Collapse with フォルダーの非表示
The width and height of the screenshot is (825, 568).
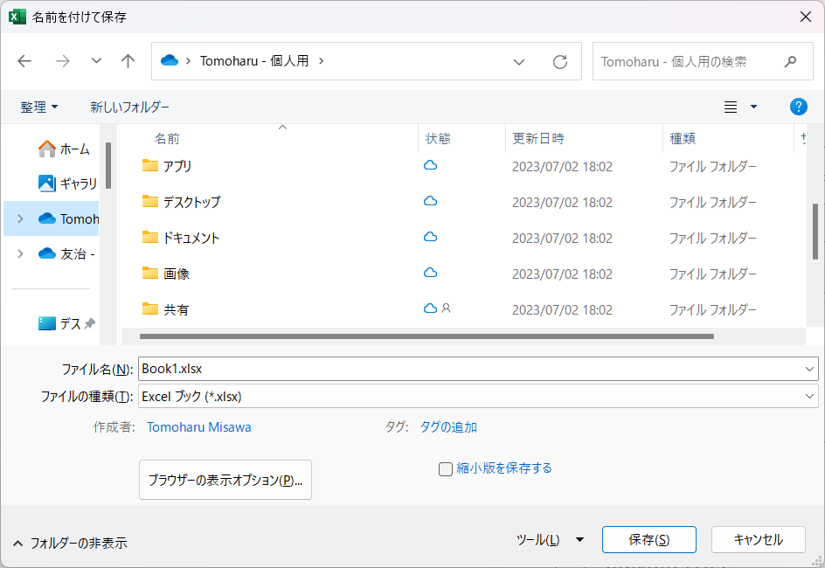point(70,543)
